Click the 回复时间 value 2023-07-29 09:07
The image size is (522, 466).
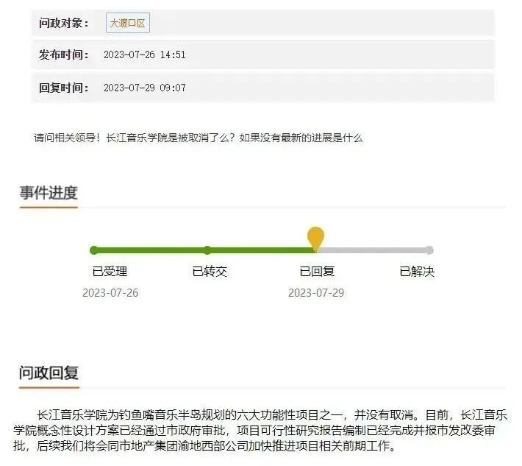pyautogui.click(x=145, y=88)
